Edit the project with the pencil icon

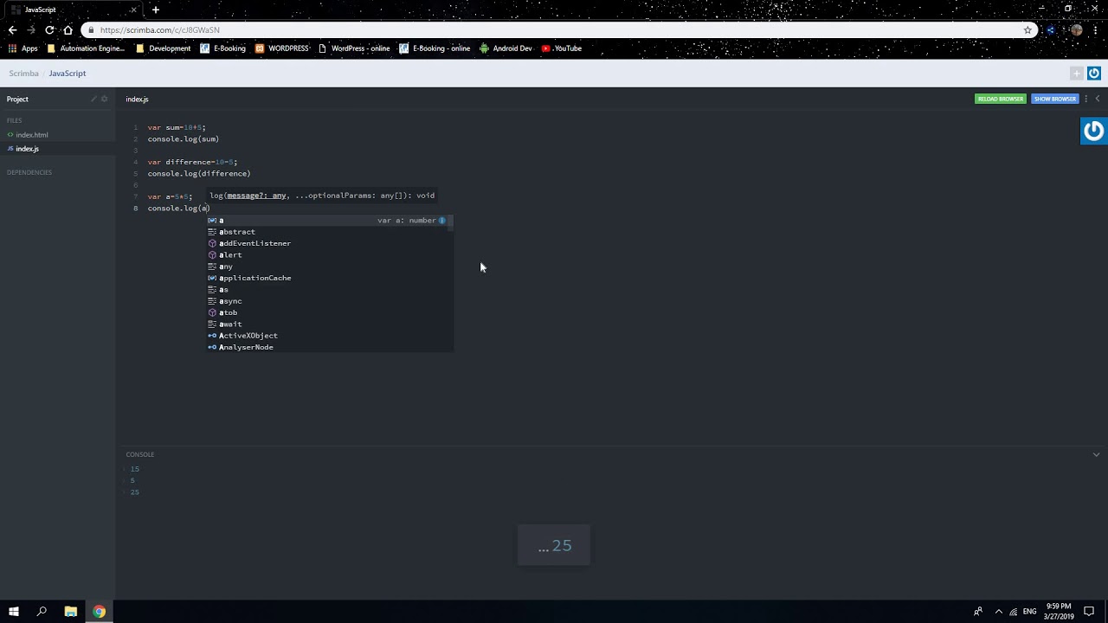(x=93, y=99)
